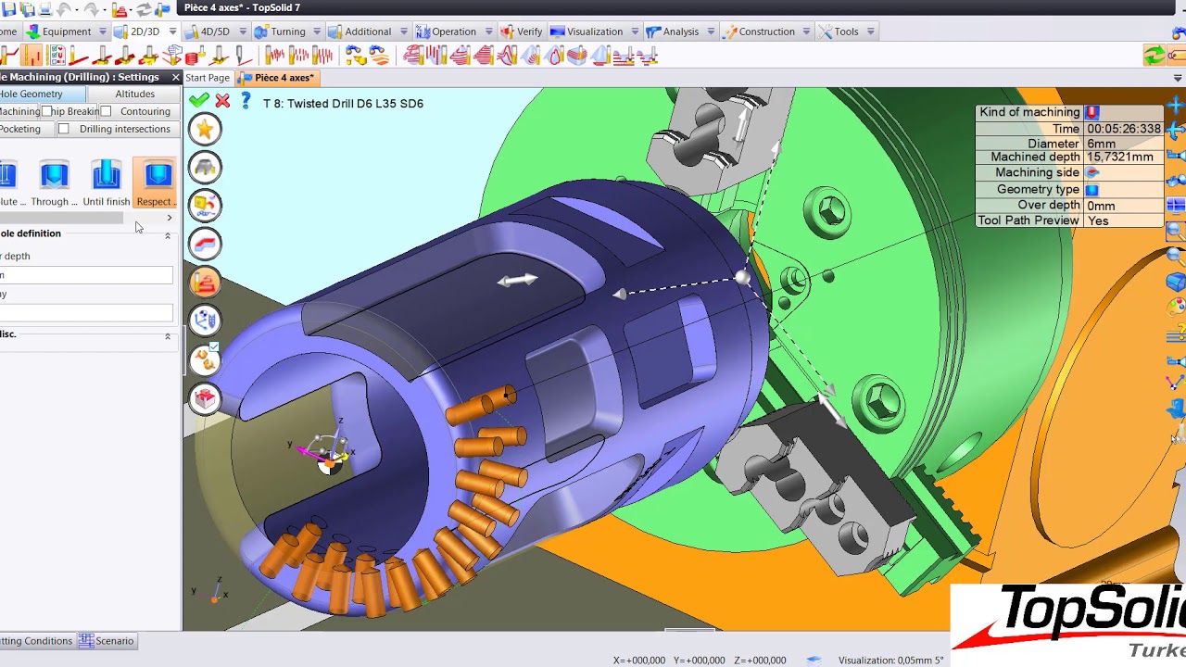Click the gray part geometry circular icon

(205, 167)
